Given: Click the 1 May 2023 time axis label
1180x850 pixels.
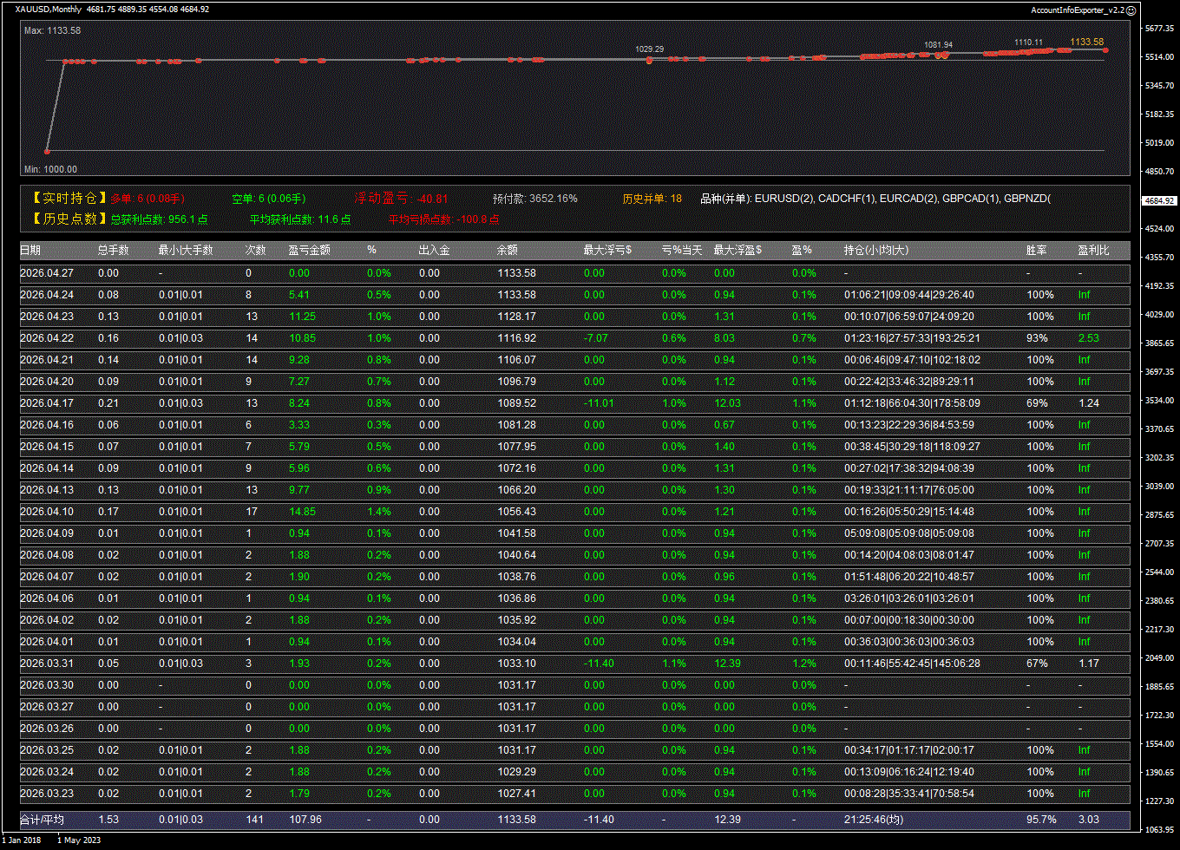Looking at the screenshot, I should pyautogui.click(x=81, y=840).
